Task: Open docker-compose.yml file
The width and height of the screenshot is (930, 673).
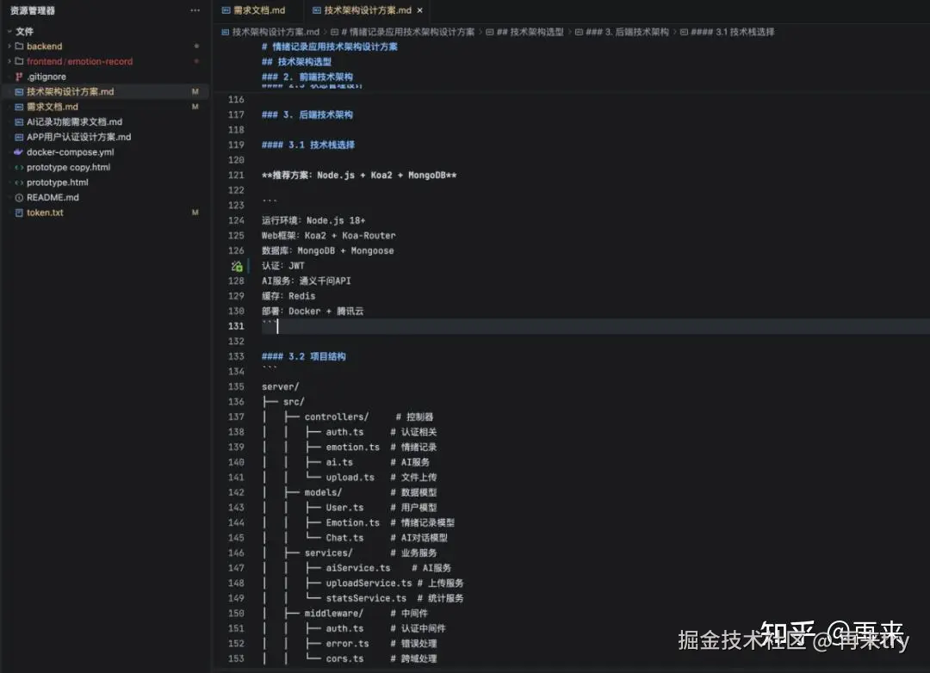Action: [x=70, y=151]
